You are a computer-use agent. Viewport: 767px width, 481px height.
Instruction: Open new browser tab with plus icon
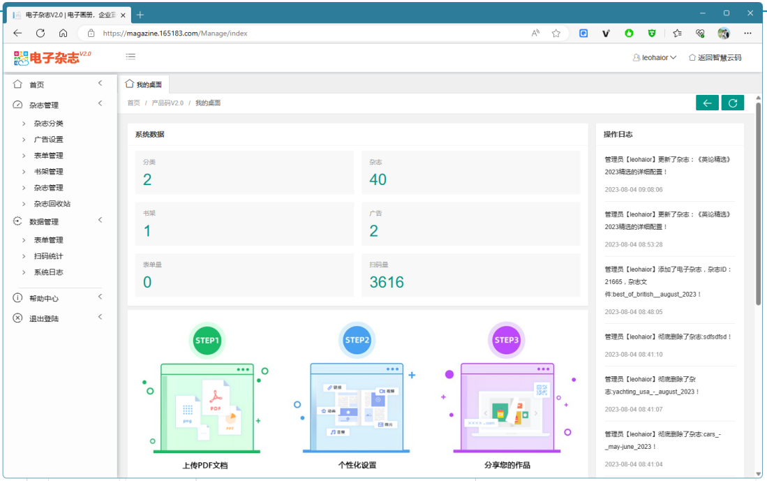140,15
